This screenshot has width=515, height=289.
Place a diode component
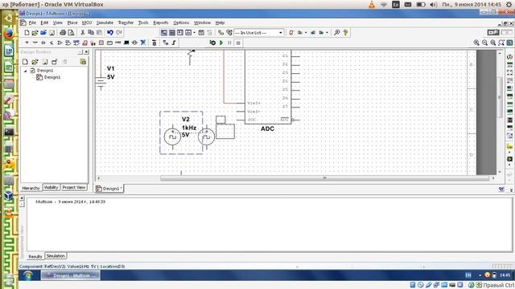pos(43,43)
